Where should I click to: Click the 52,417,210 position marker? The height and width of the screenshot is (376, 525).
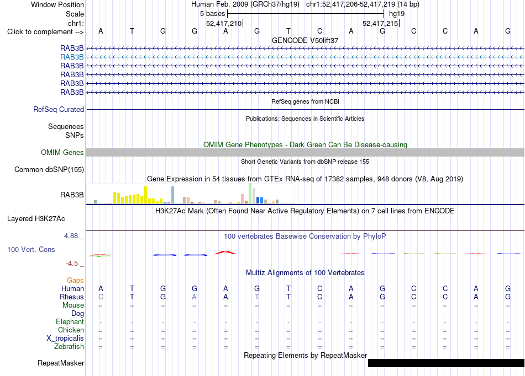click(224, 23)
